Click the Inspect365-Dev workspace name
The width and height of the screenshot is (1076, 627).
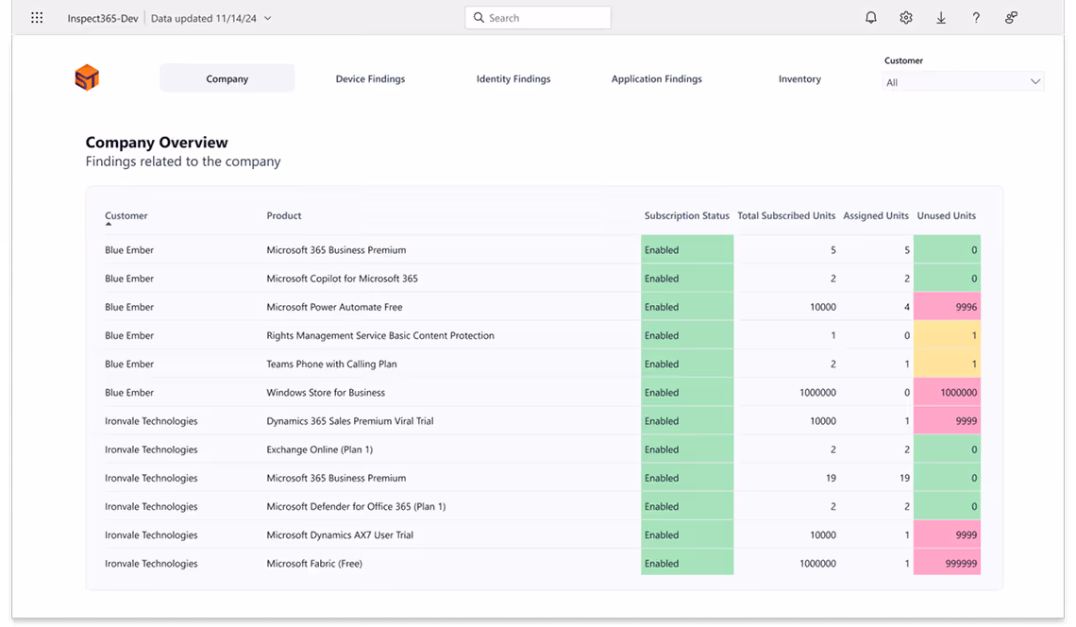click(x=103, y=19)
